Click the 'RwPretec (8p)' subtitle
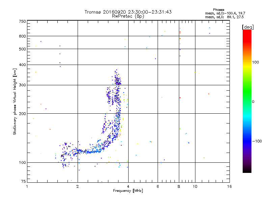Image resolution: width=270 pixels, height=203 pixels. (128, 16)
